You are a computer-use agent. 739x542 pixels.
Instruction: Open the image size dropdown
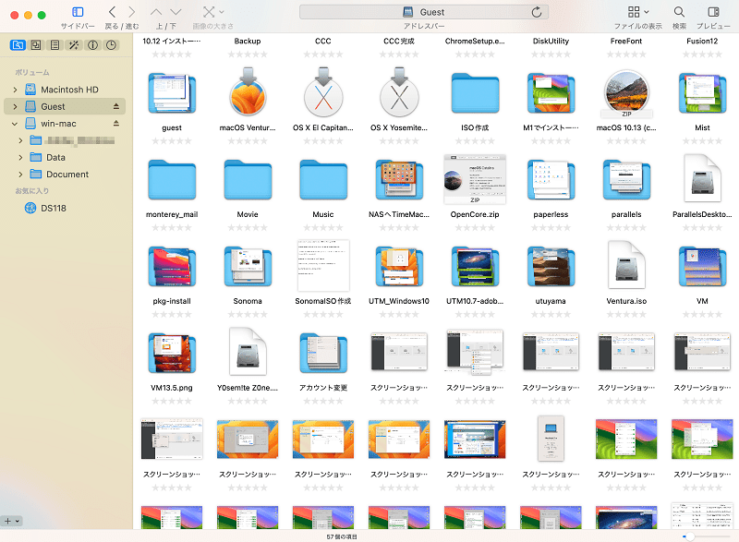[x=213, y=12]
